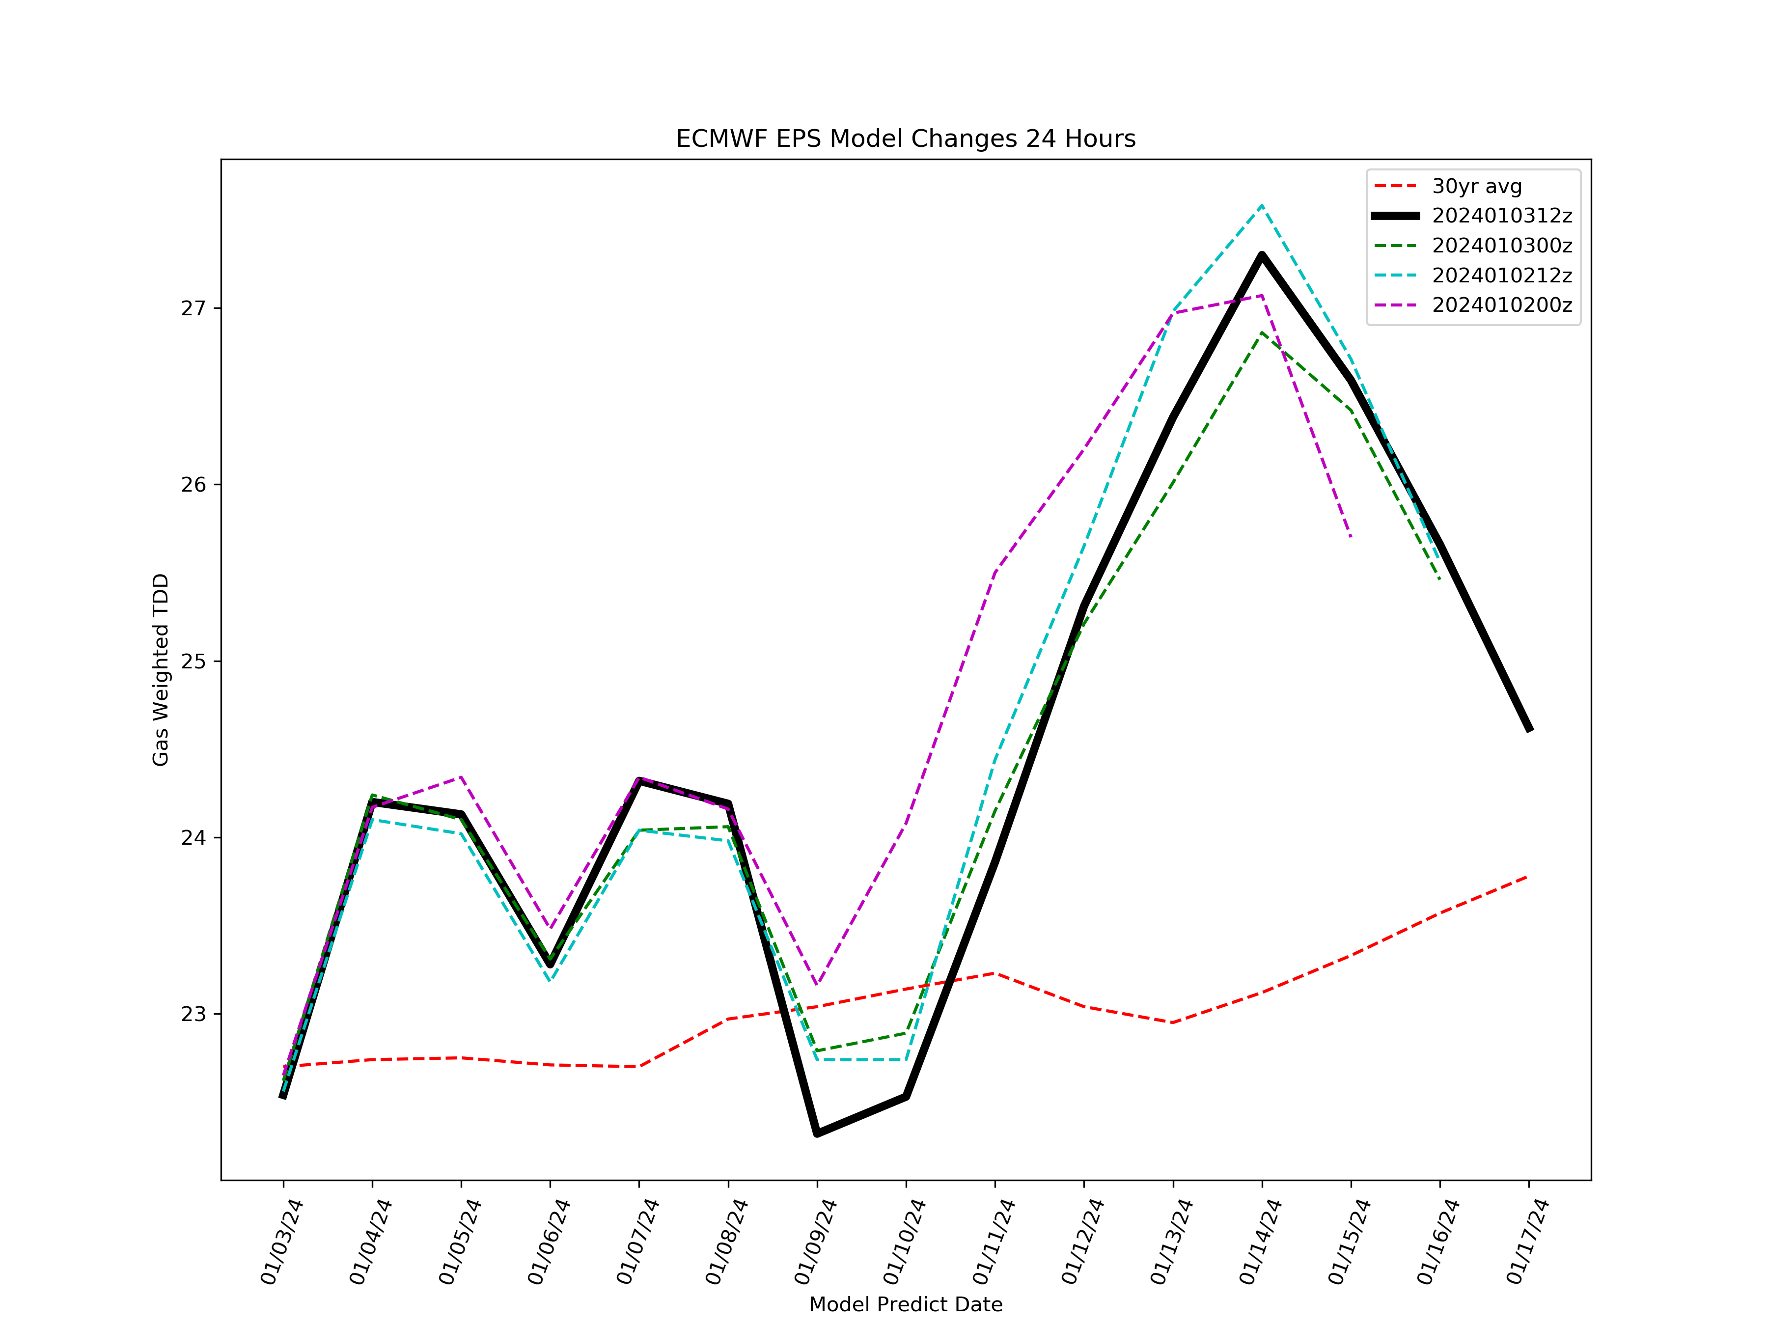
Task: Click the 2024010300z legend label
Action: (x=1502, y=246)
